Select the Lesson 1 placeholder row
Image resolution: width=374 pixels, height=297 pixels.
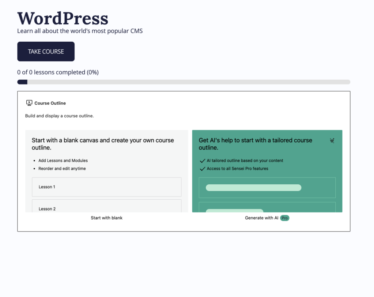point(107,187)
